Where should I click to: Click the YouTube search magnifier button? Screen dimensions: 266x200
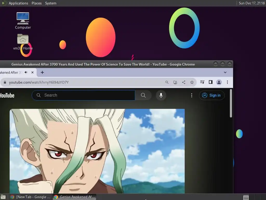[143, 95]
